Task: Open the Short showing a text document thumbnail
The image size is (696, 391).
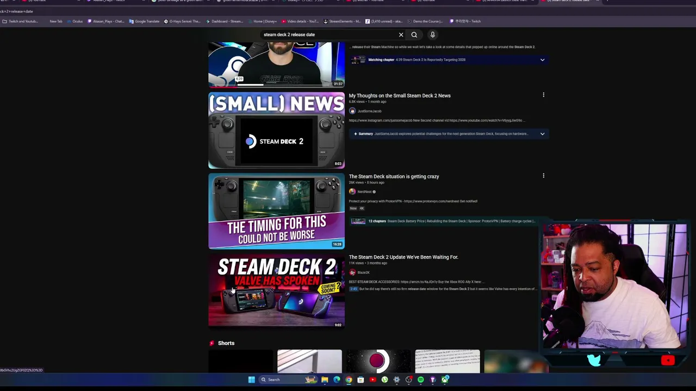Action: tap(448, 362)
